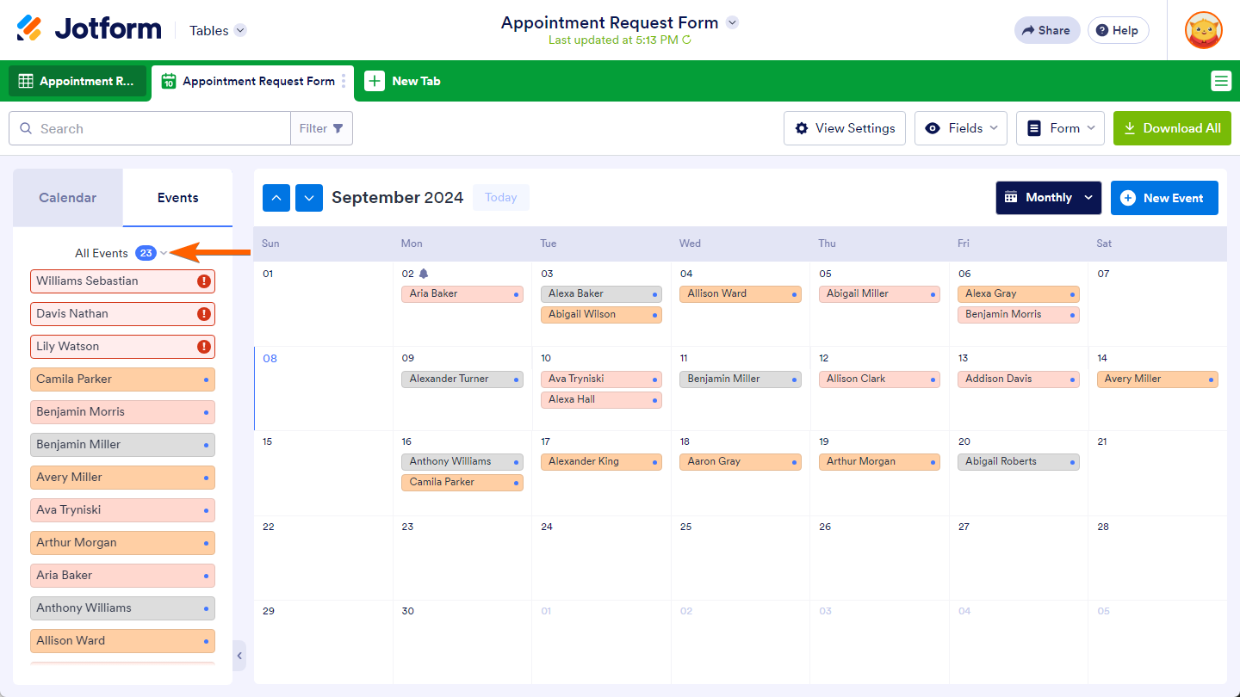The width and height of the screenshot is (1240, 697).
Task: Click the alert icon on Williams Sebastian event
Action: point(204,281)
